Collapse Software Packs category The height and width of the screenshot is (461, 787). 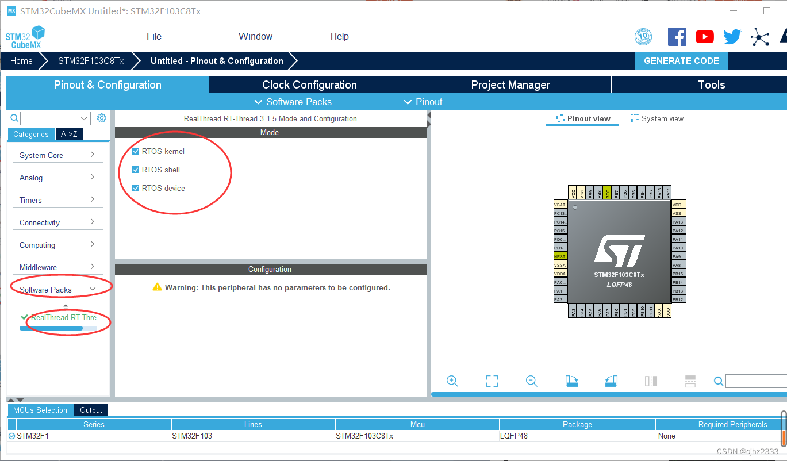[57, 290]
